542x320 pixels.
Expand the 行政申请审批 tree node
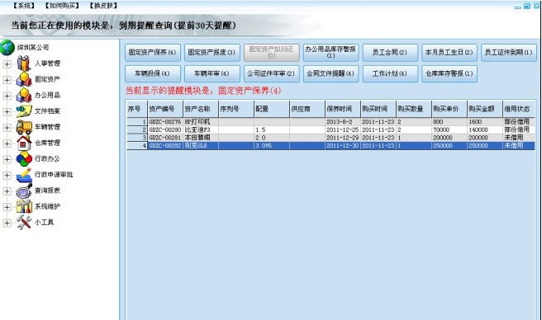pyautogui.click(x=7, y=175)
